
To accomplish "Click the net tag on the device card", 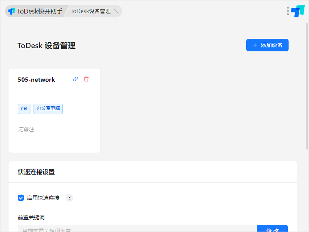I will 24,109.
